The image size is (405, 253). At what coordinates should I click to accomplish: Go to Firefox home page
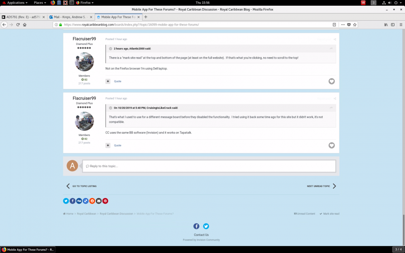pyautogui.click(x=25, y=25)
